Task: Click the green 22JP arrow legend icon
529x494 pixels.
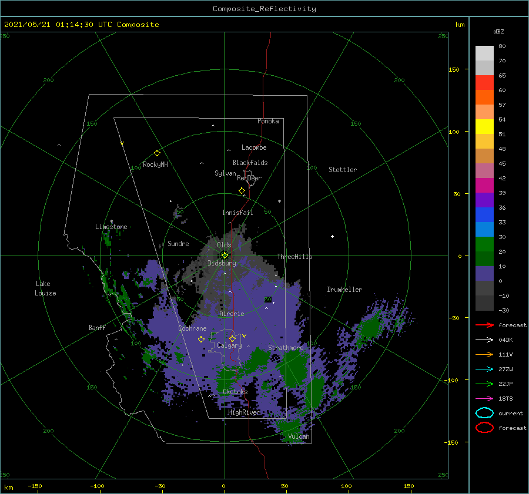Action: point(484,384)
